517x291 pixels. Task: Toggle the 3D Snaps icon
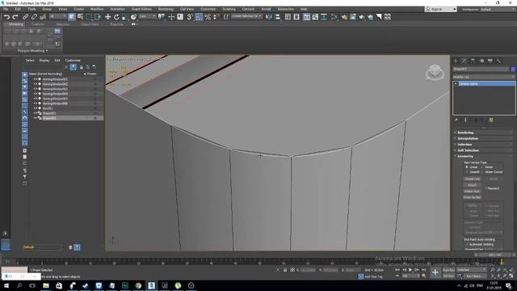coord(190,17)
